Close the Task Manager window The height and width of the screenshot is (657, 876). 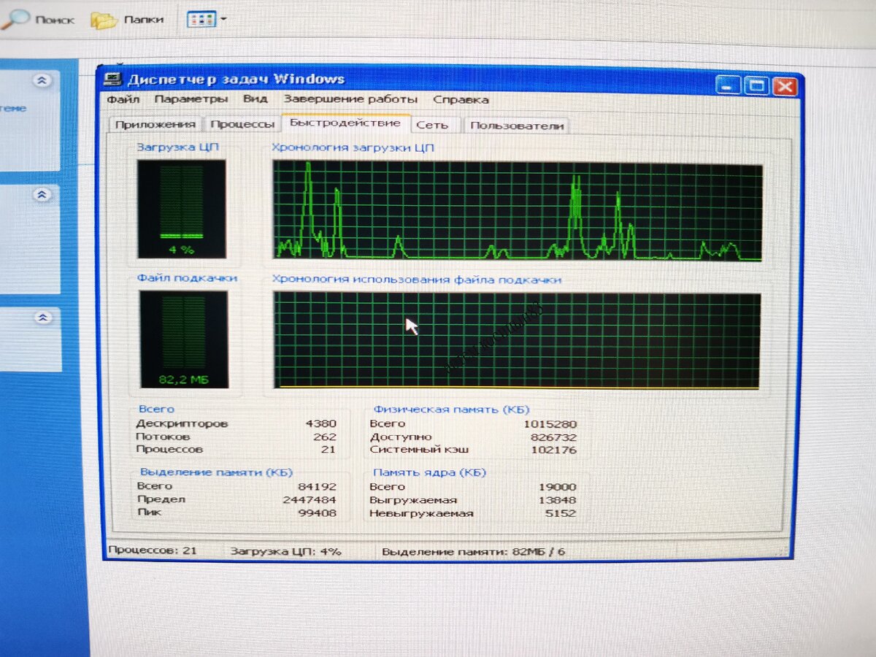click(x=785, y=87)
